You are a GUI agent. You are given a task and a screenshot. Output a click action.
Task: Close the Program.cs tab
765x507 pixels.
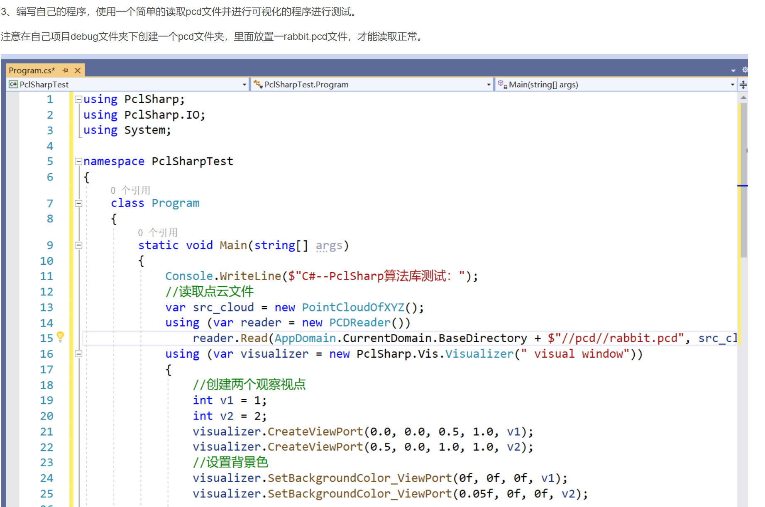click(77, 71)
